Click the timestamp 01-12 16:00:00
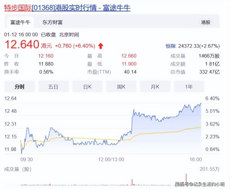 21,35
